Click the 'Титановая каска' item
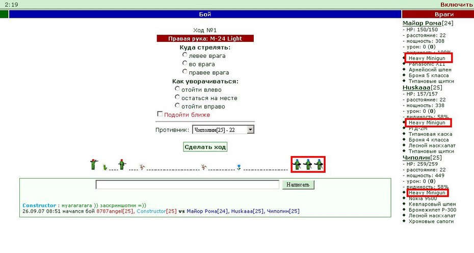Screen dimensions: 474x253 coord(431,134)
